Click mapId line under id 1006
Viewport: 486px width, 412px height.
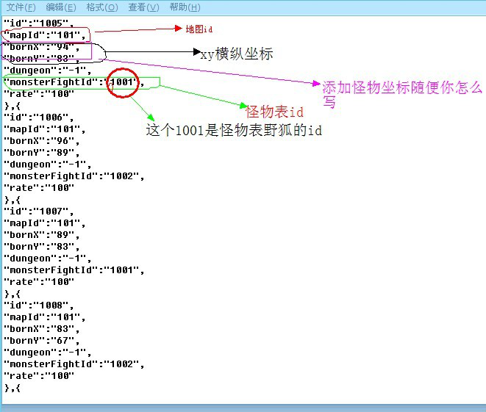(45, 129)
